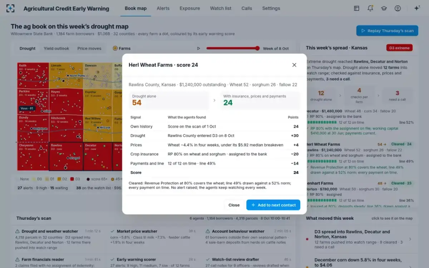
Task: Select the Cheyenne county cell on the map
Action: [x=33, y=157]
